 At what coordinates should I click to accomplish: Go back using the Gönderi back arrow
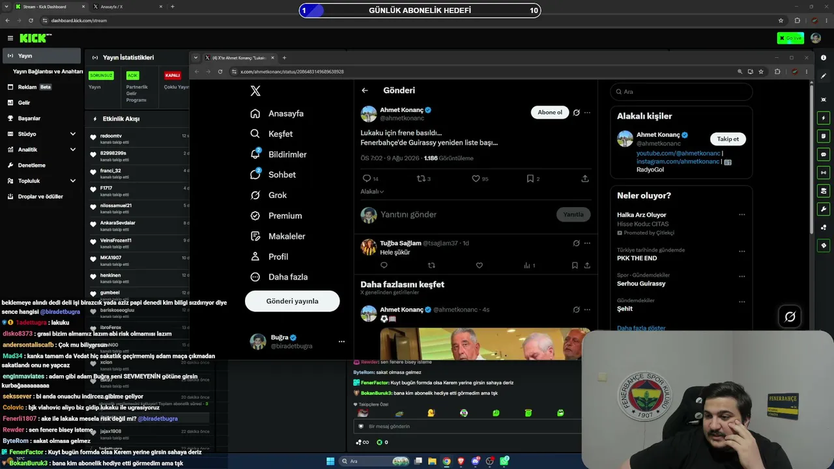[x=365, y=91]
